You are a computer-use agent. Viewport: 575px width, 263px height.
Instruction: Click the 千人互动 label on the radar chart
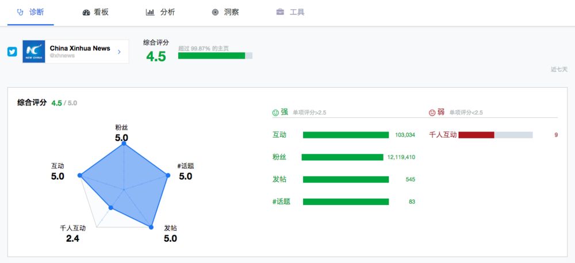tap(73, 228)
